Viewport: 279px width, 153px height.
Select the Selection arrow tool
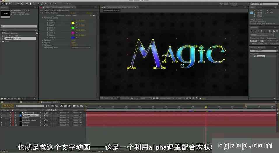click(2, 3)
